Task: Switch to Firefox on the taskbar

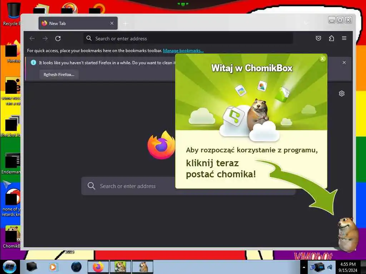Action: (98, 267)
